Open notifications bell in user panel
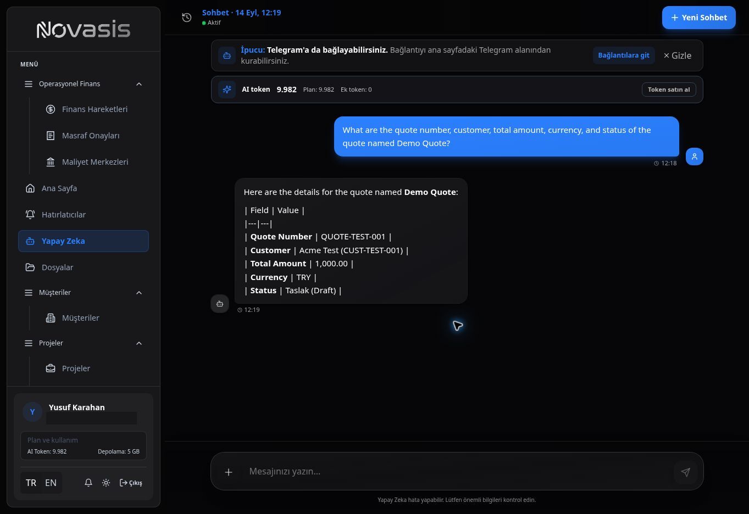Image resolution: width=749 pixels, height=514 pixels. click(x=88, y=483)
